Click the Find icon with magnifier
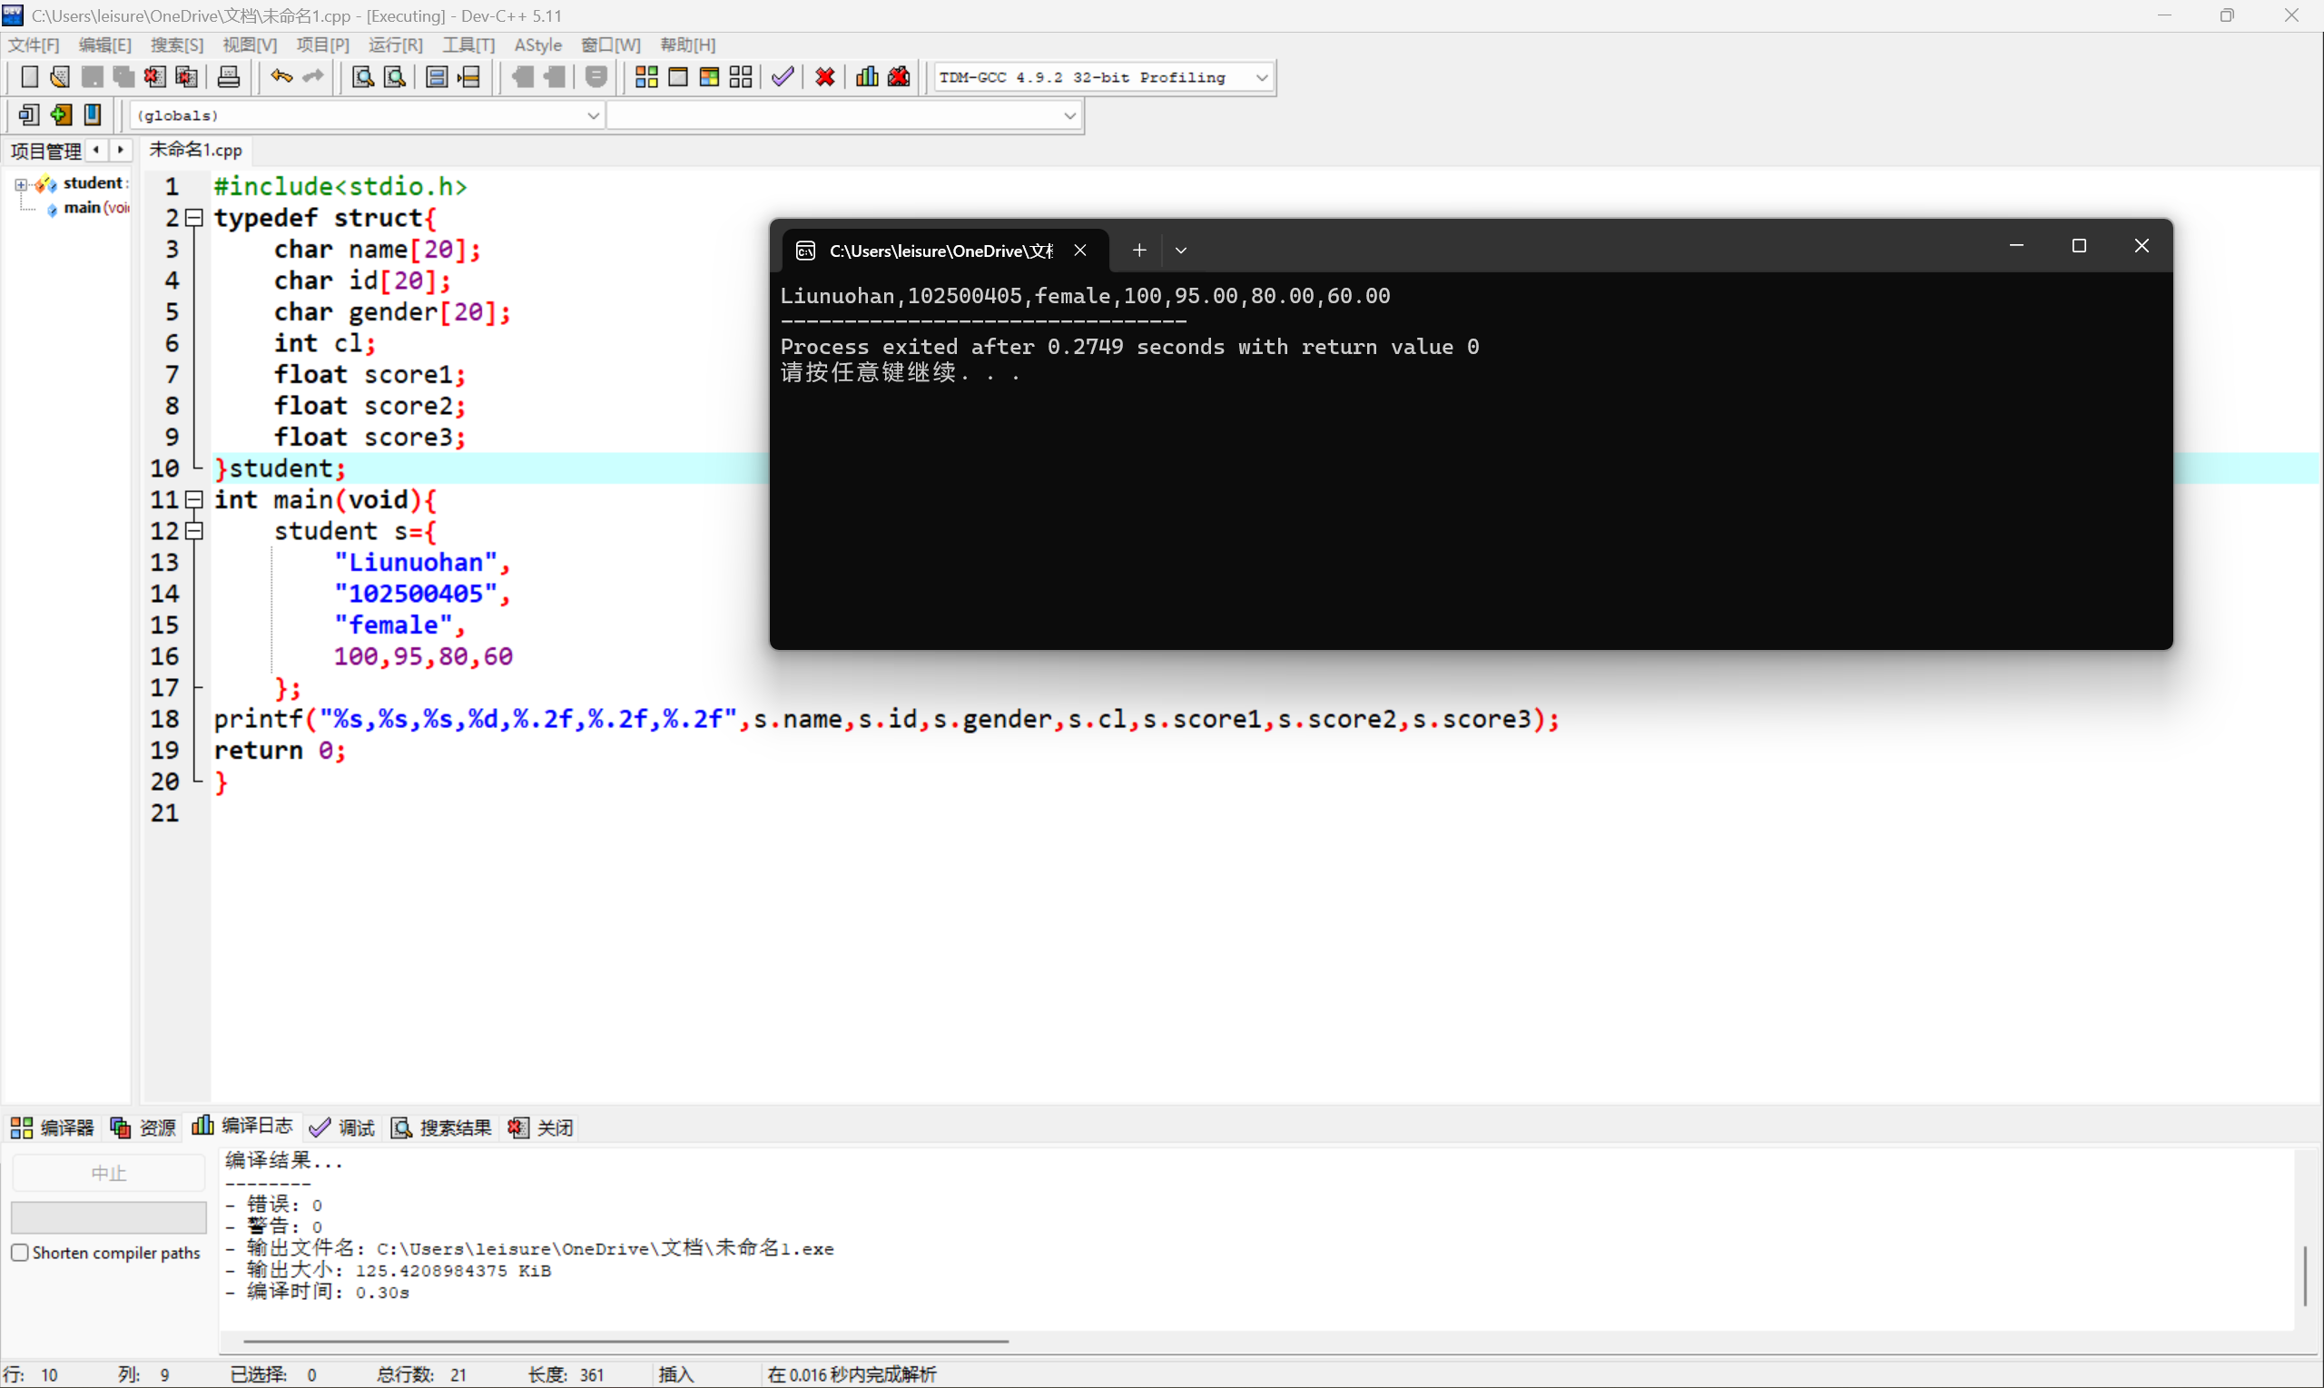 [362, 76]
